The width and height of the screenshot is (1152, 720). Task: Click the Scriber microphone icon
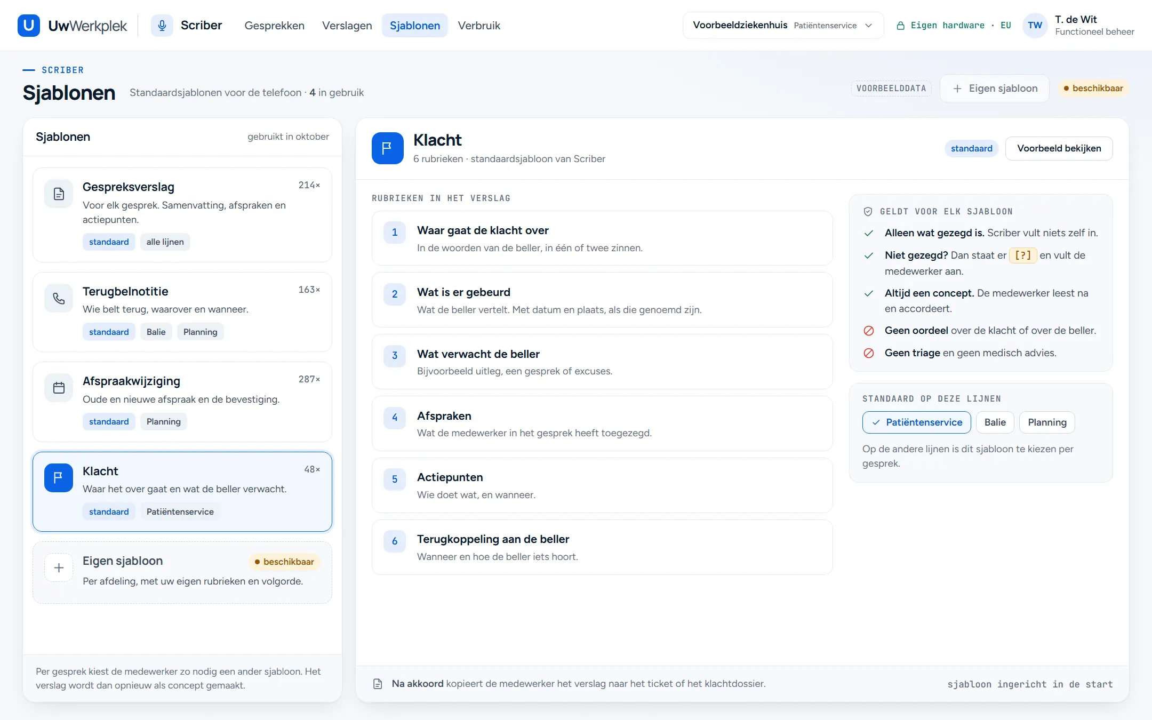[162, 25]
